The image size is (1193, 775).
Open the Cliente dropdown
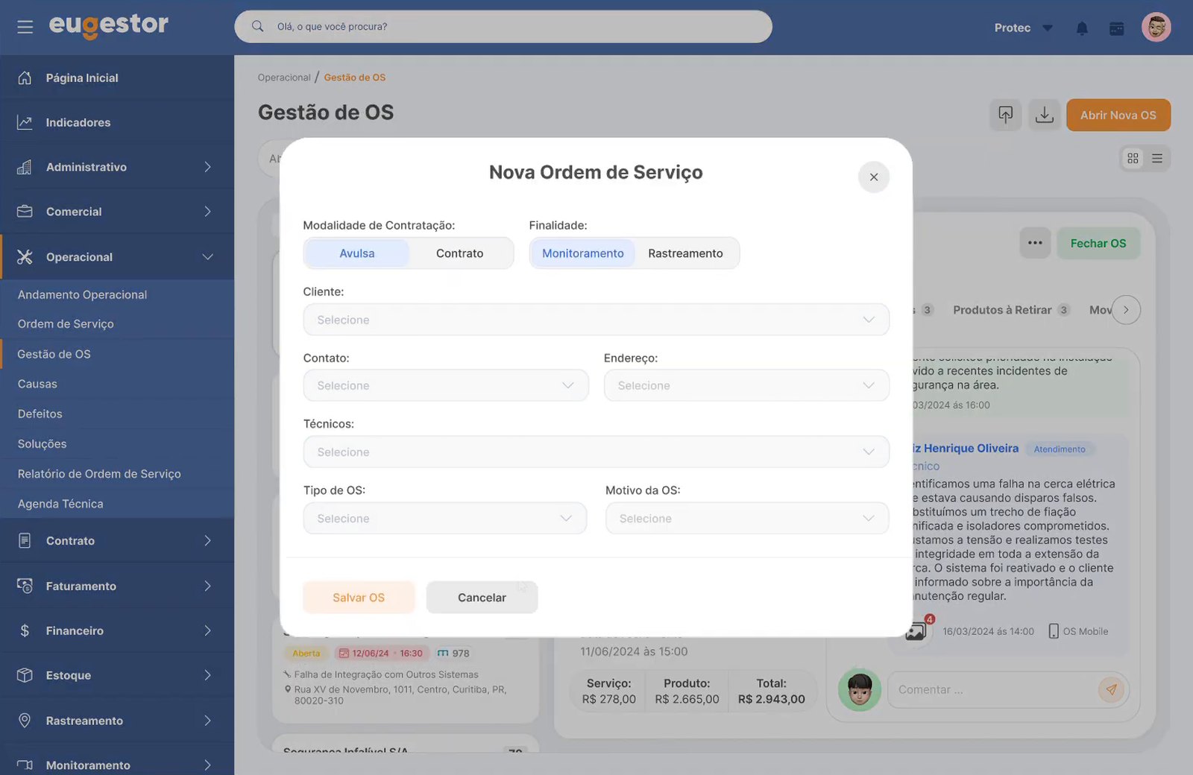pyautogui.click(x=596, y=320)
